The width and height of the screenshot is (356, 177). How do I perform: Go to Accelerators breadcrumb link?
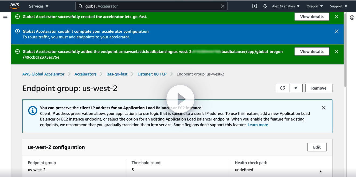(85, 74)
